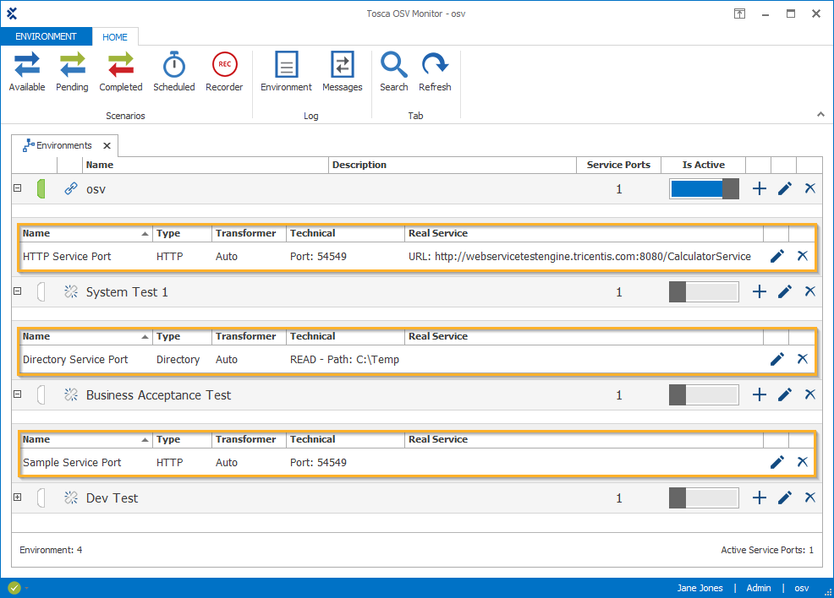This screenshot has width=834, height=598.
Task: Open the Scheduled scenarios view
Action: tap(173, 72)
